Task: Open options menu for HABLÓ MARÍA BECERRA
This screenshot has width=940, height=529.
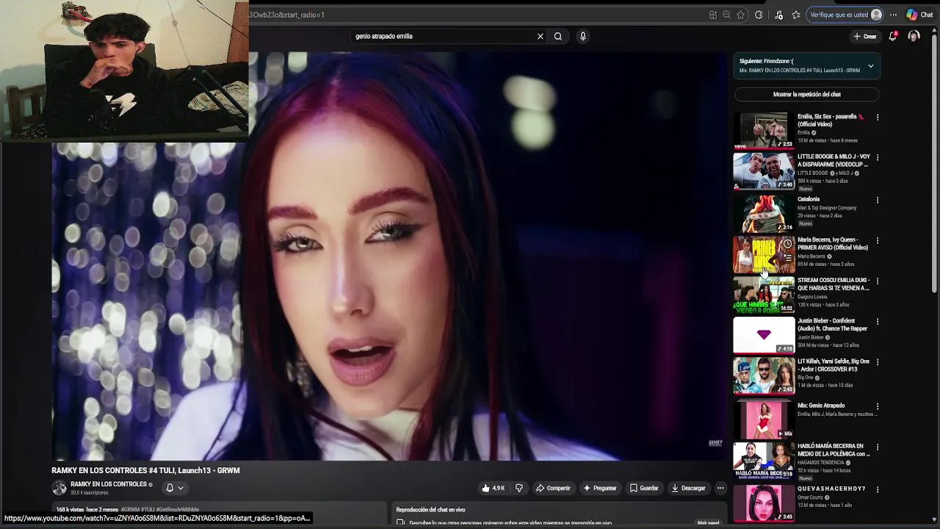Action: click(877, 447)
